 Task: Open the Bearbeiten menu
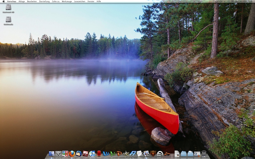click(32, 1)
